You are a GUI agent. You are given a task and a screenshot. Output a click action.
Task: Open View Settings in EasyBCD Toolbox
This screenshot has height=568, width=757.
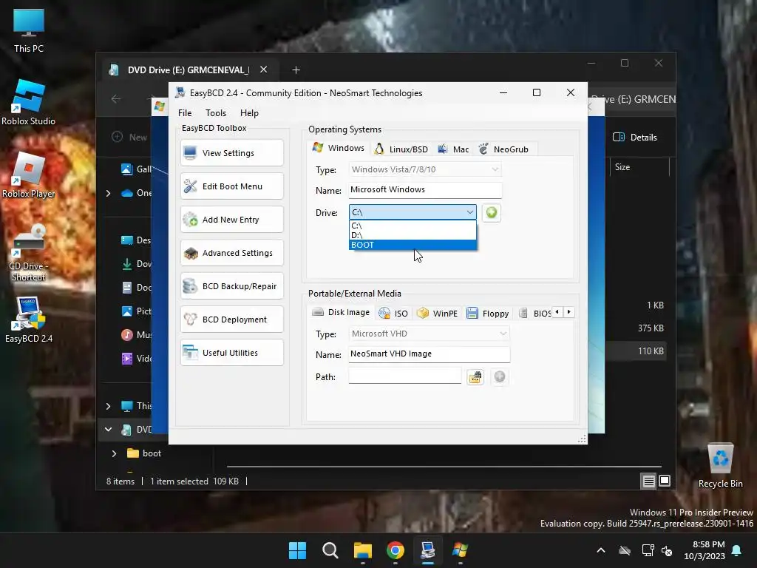[231, 153]
